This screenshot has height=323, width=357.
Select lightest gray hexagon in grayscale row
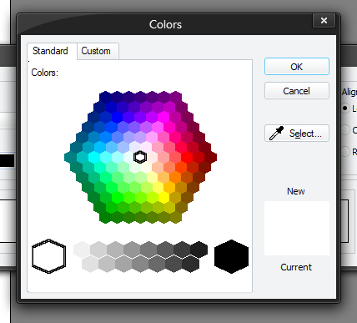point(82,250)
